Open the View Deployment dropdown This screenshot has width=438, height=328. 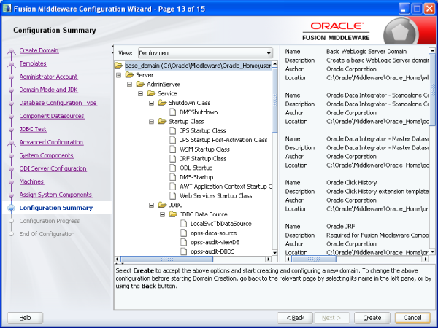coord(204,53)
